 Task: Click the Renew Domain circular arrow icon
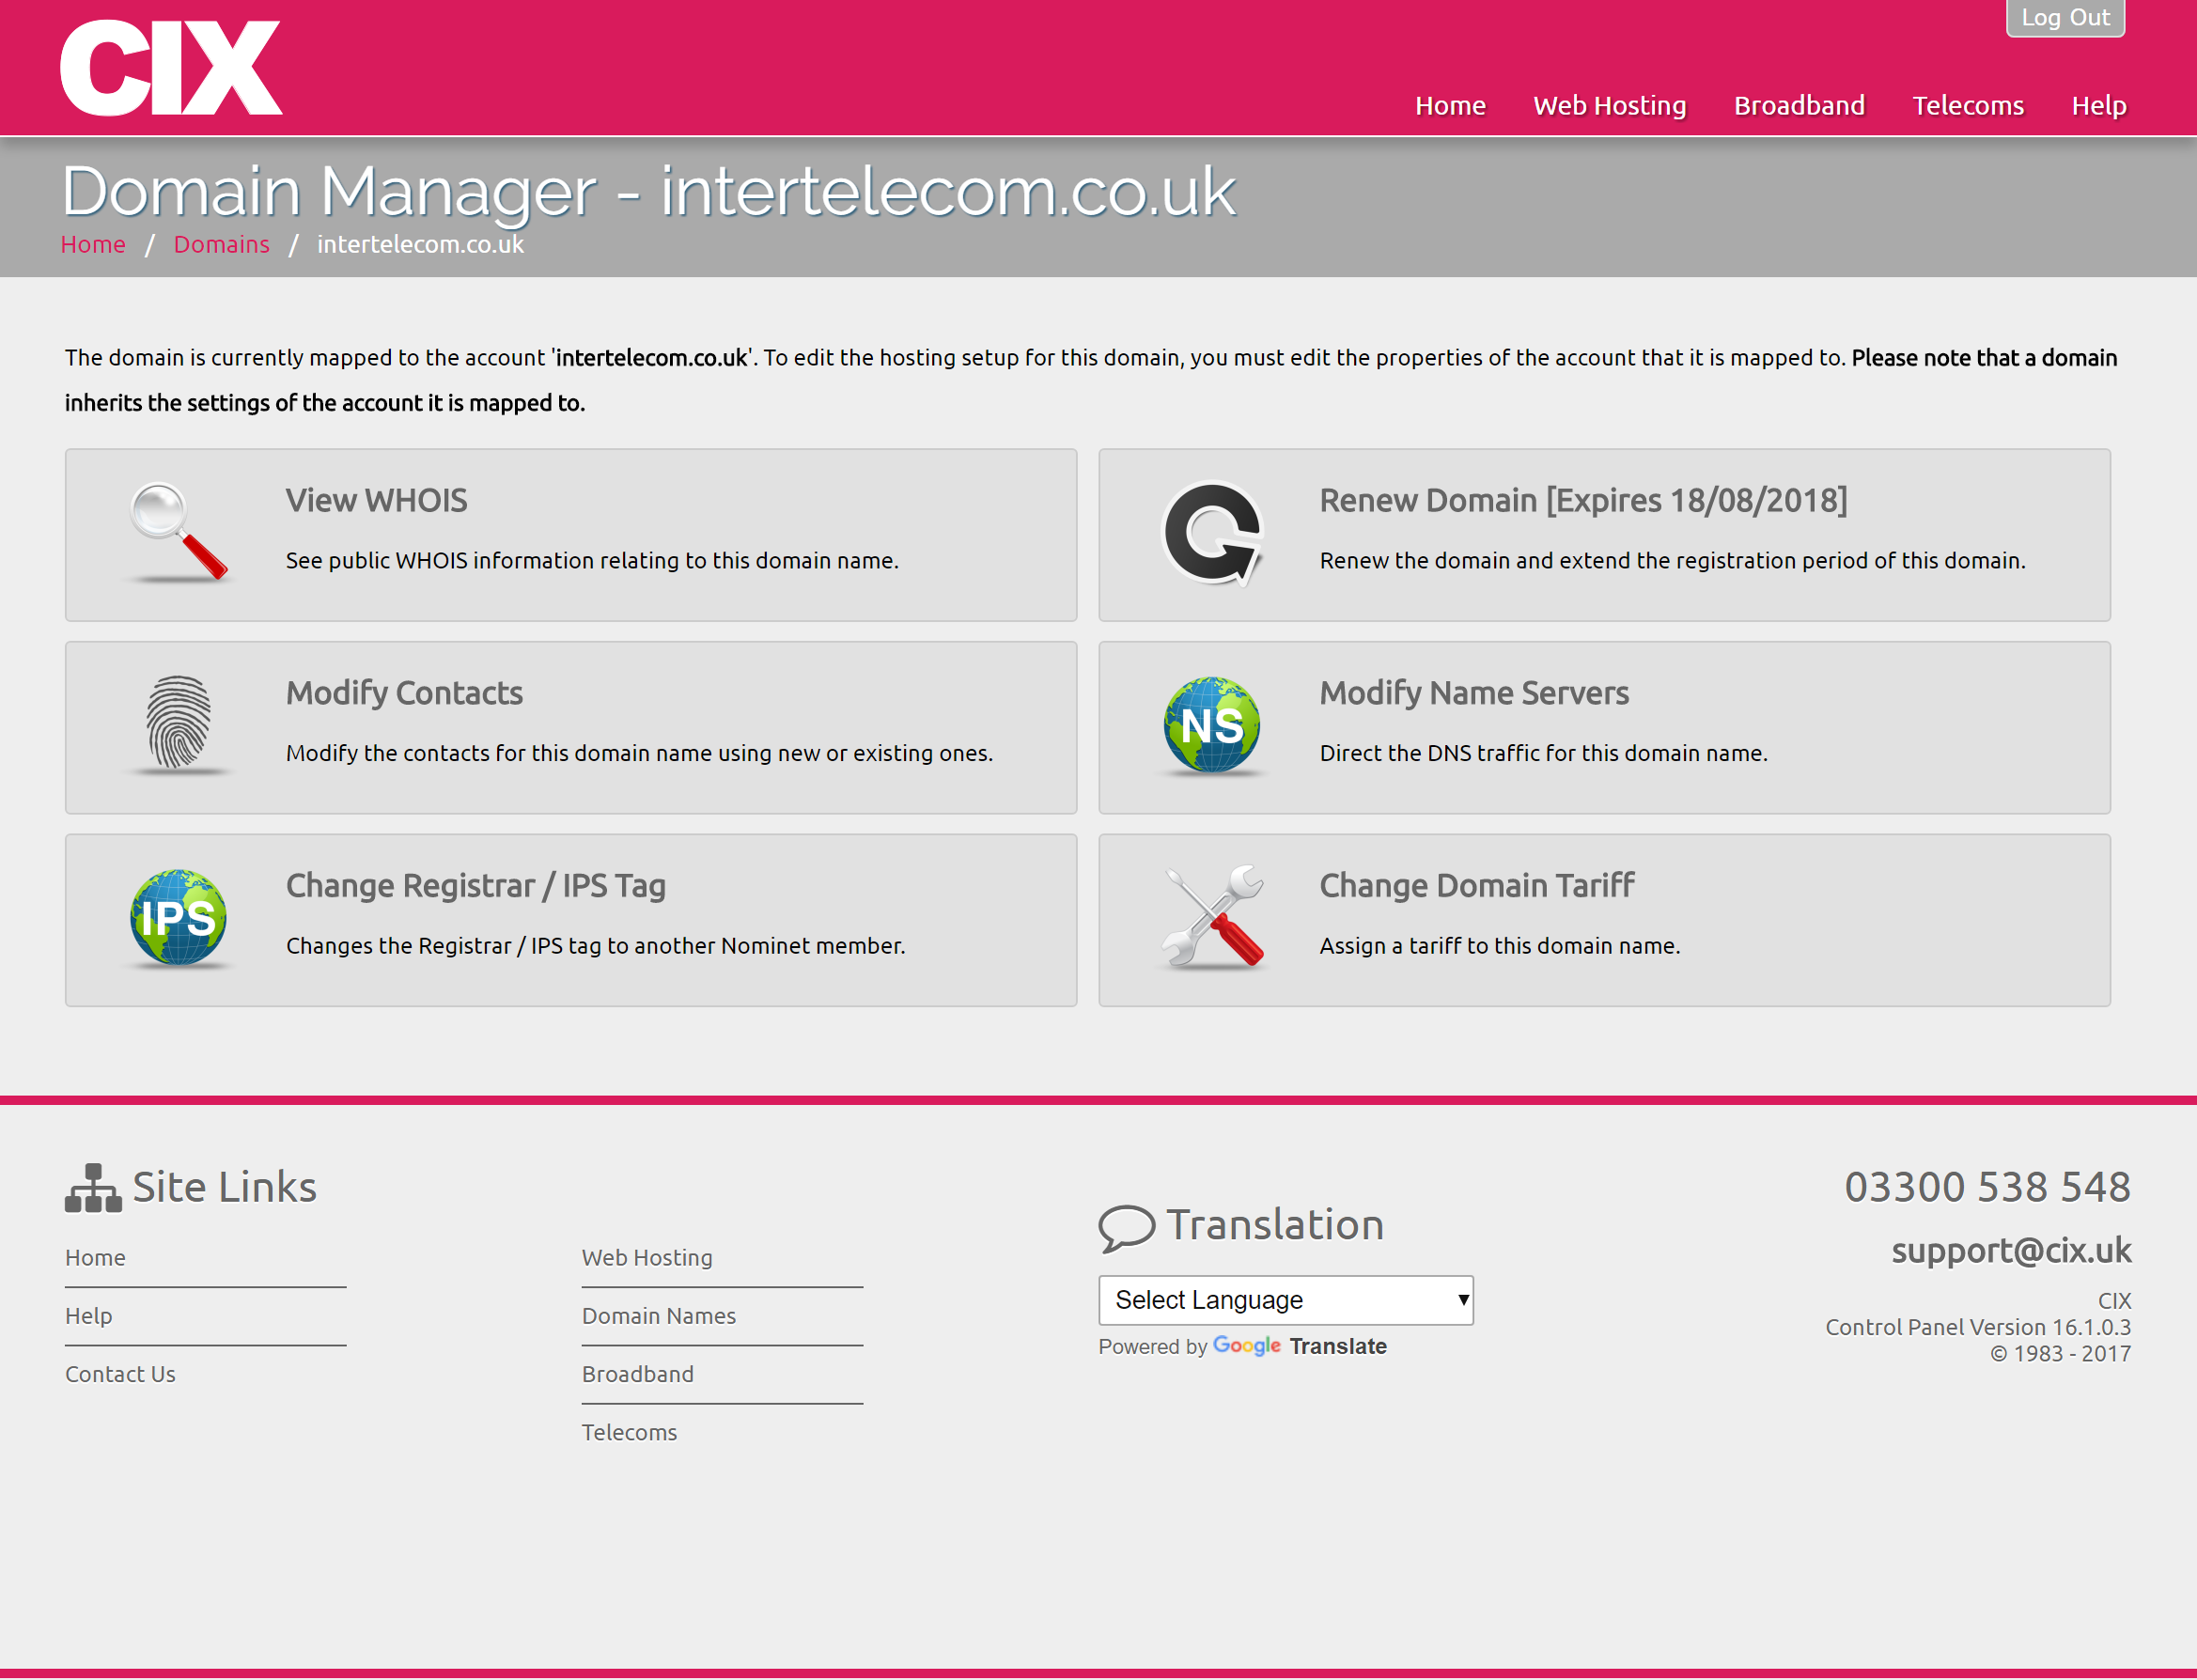1212,533
